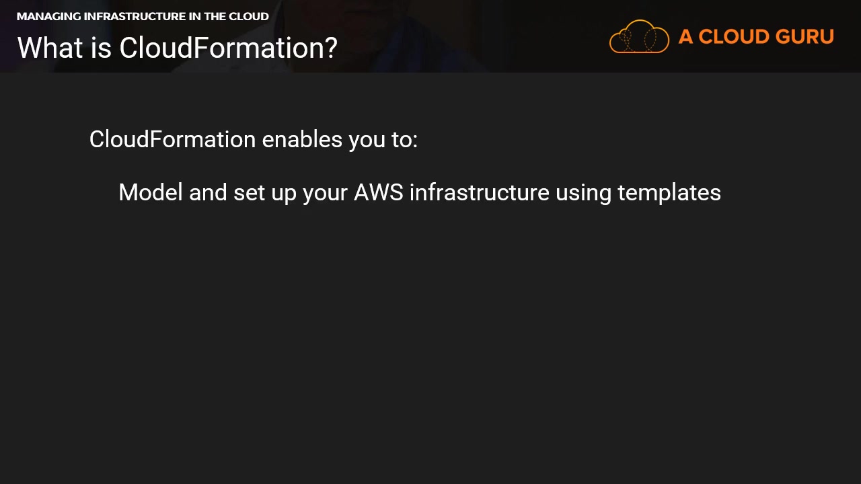Screen dimensions: 861x484
Task: Click the word "your" in the bullet line
Action: (325, 193)
